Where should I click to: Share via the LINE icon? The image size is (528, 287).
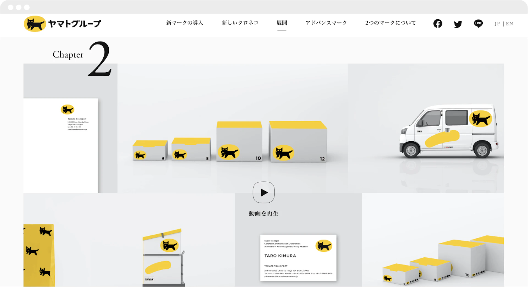click(x=478, y=24)
